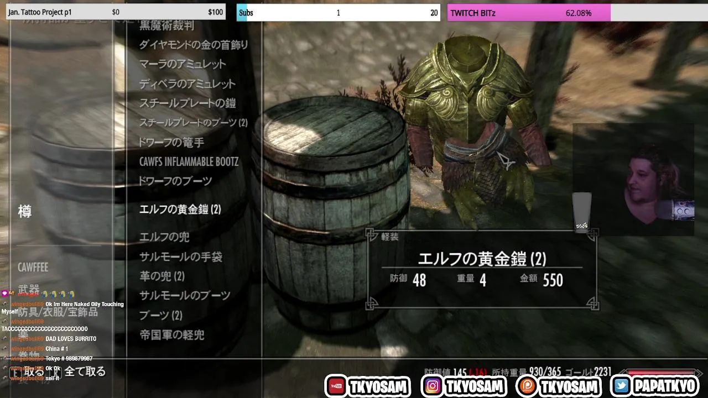Select ドワーフのブーツ item

(175, 181)
